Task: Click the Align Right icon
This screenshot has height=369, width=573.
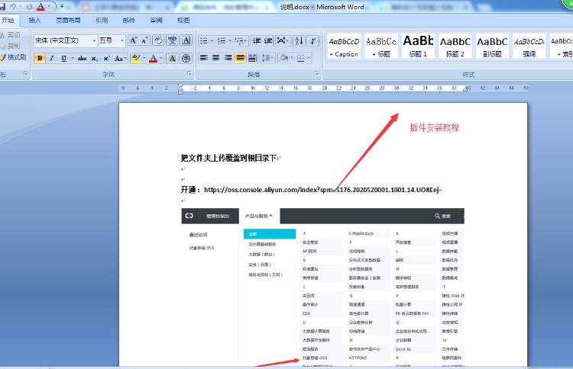Action: pyautogui.click(x=228, y=58)
